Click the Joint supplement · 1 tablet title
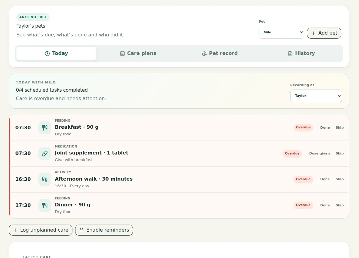The image size is (359, 258). click(x=92, y=153)
